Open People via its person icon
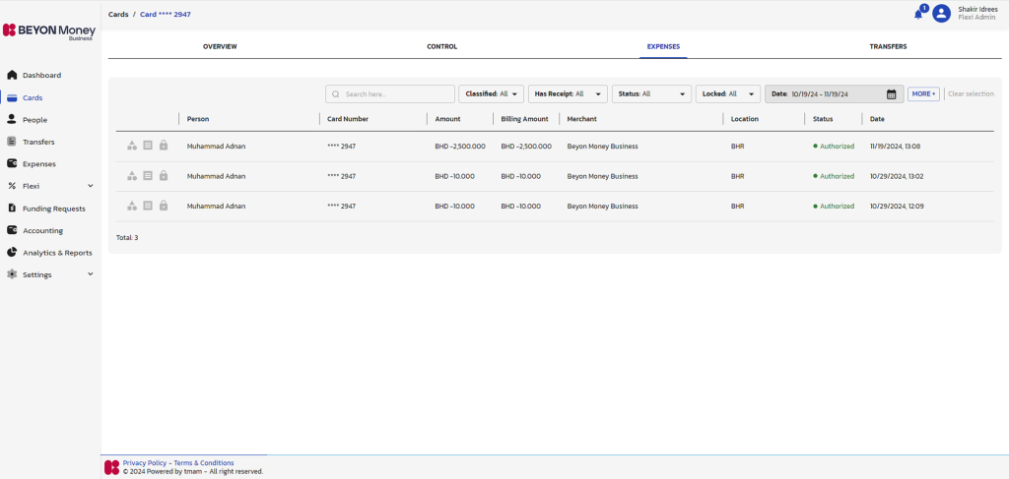Screen dimensions: 1009x479 pos(12,119)
